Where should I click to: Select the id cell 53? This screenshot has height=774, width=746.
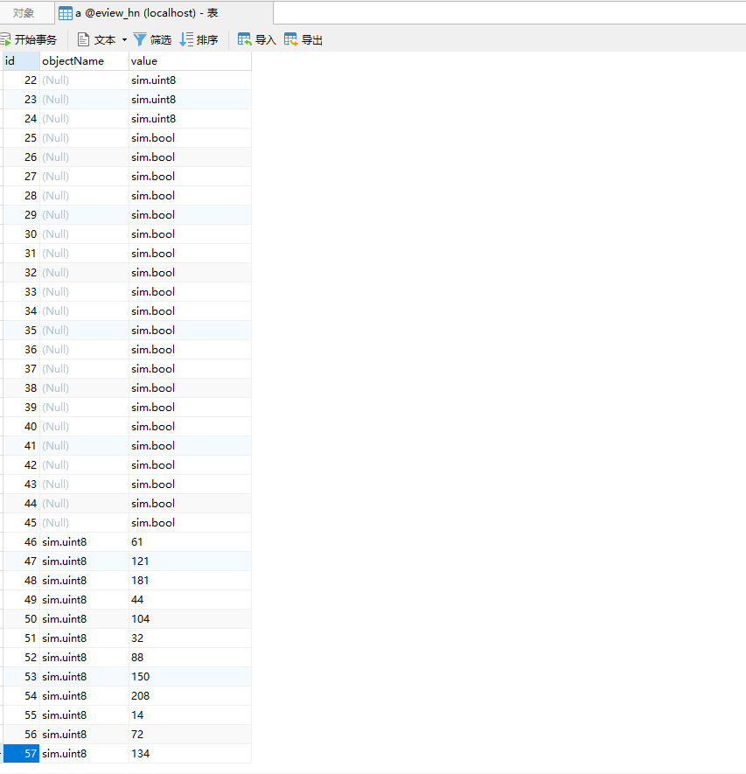(x=21, y=677)
